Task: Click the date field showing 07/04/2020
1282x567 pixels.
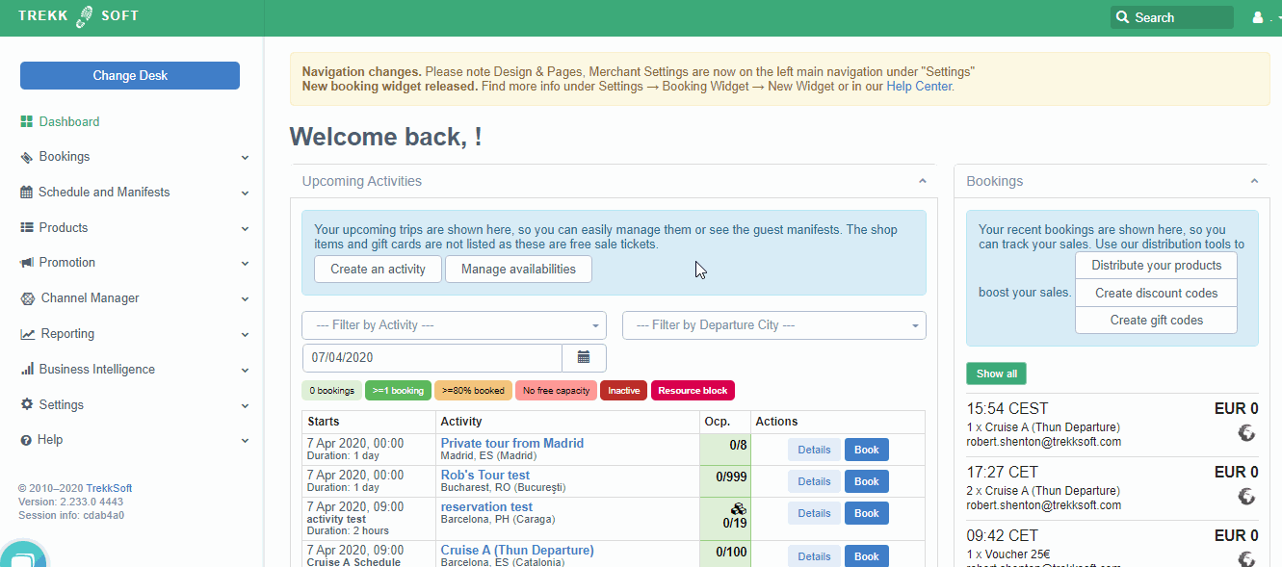Action: (x=432, y=357)
